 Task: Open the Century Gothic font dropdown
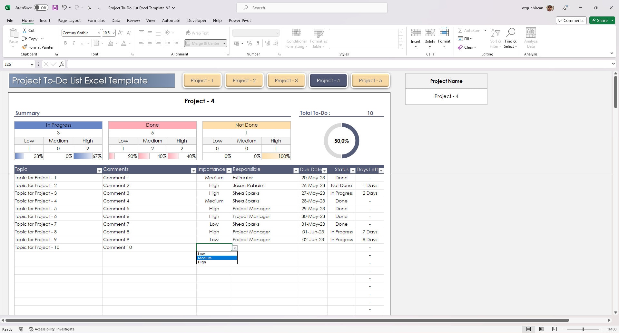pyautogui.click(x=99, y=33)
